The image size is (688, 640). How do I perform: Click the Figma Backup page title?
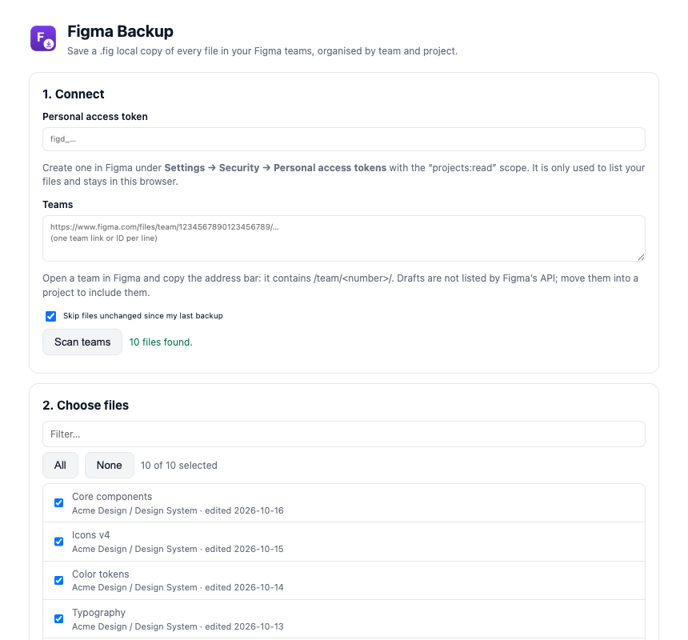(x=120, y=31)
